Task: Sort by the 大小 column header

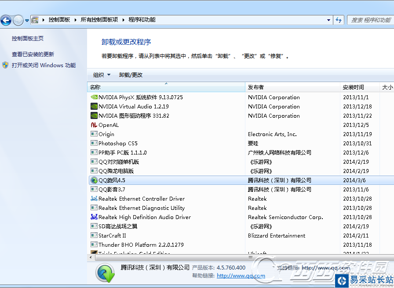Action: pos(387,87)
